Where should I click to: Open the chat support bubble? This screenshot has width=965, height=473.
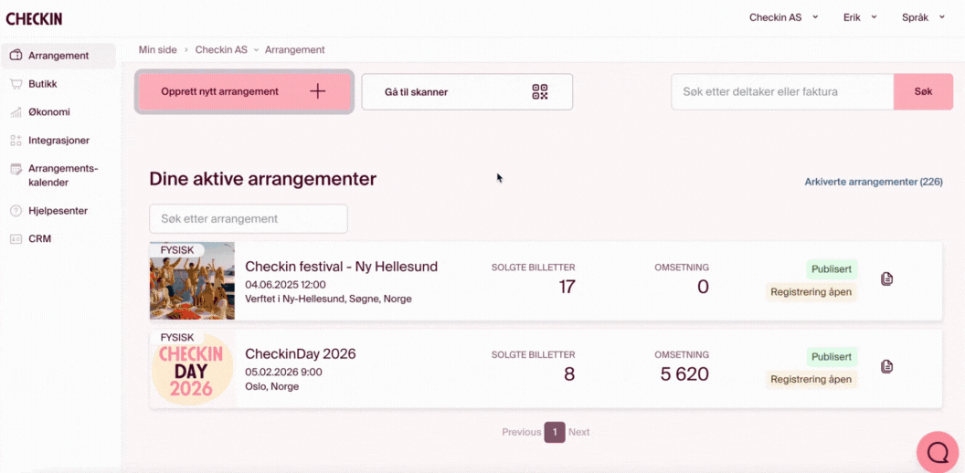pos(938,452)
